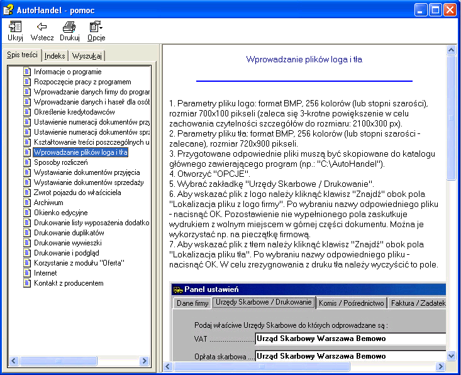Open the 'Informacje o programie' topic

[67, 72]
